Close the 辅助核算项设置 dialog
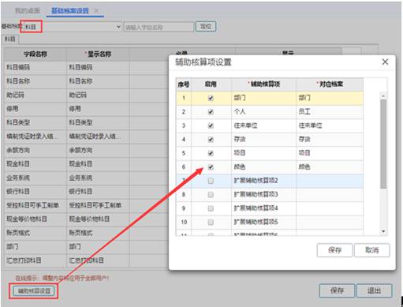This screenshot has width=403, height=307. [x=385, y=62]
